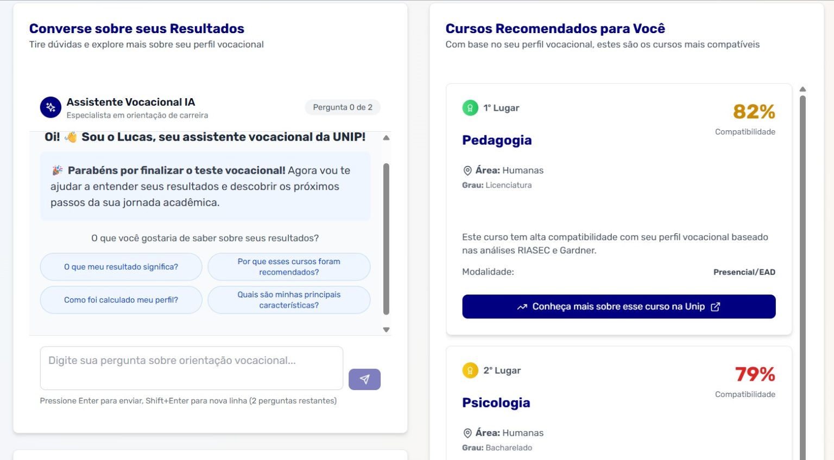Ask "Por que esses cursos foram recomendados?"
This screenshot has height=460, width=834.
[289, 267]
